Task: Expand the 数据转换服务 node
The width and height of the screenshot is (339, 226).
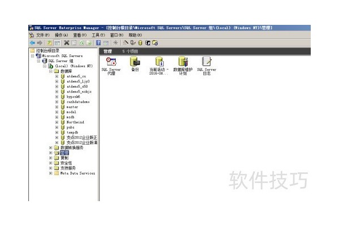Action: coord(51,147)
